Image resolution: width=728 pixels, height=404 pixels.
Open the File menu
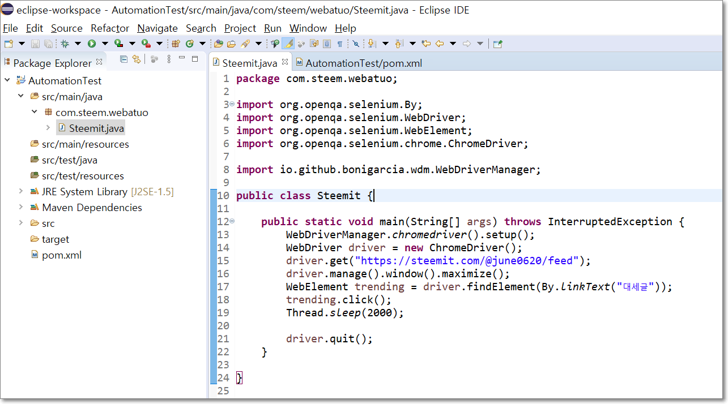(x=10, y=28)
